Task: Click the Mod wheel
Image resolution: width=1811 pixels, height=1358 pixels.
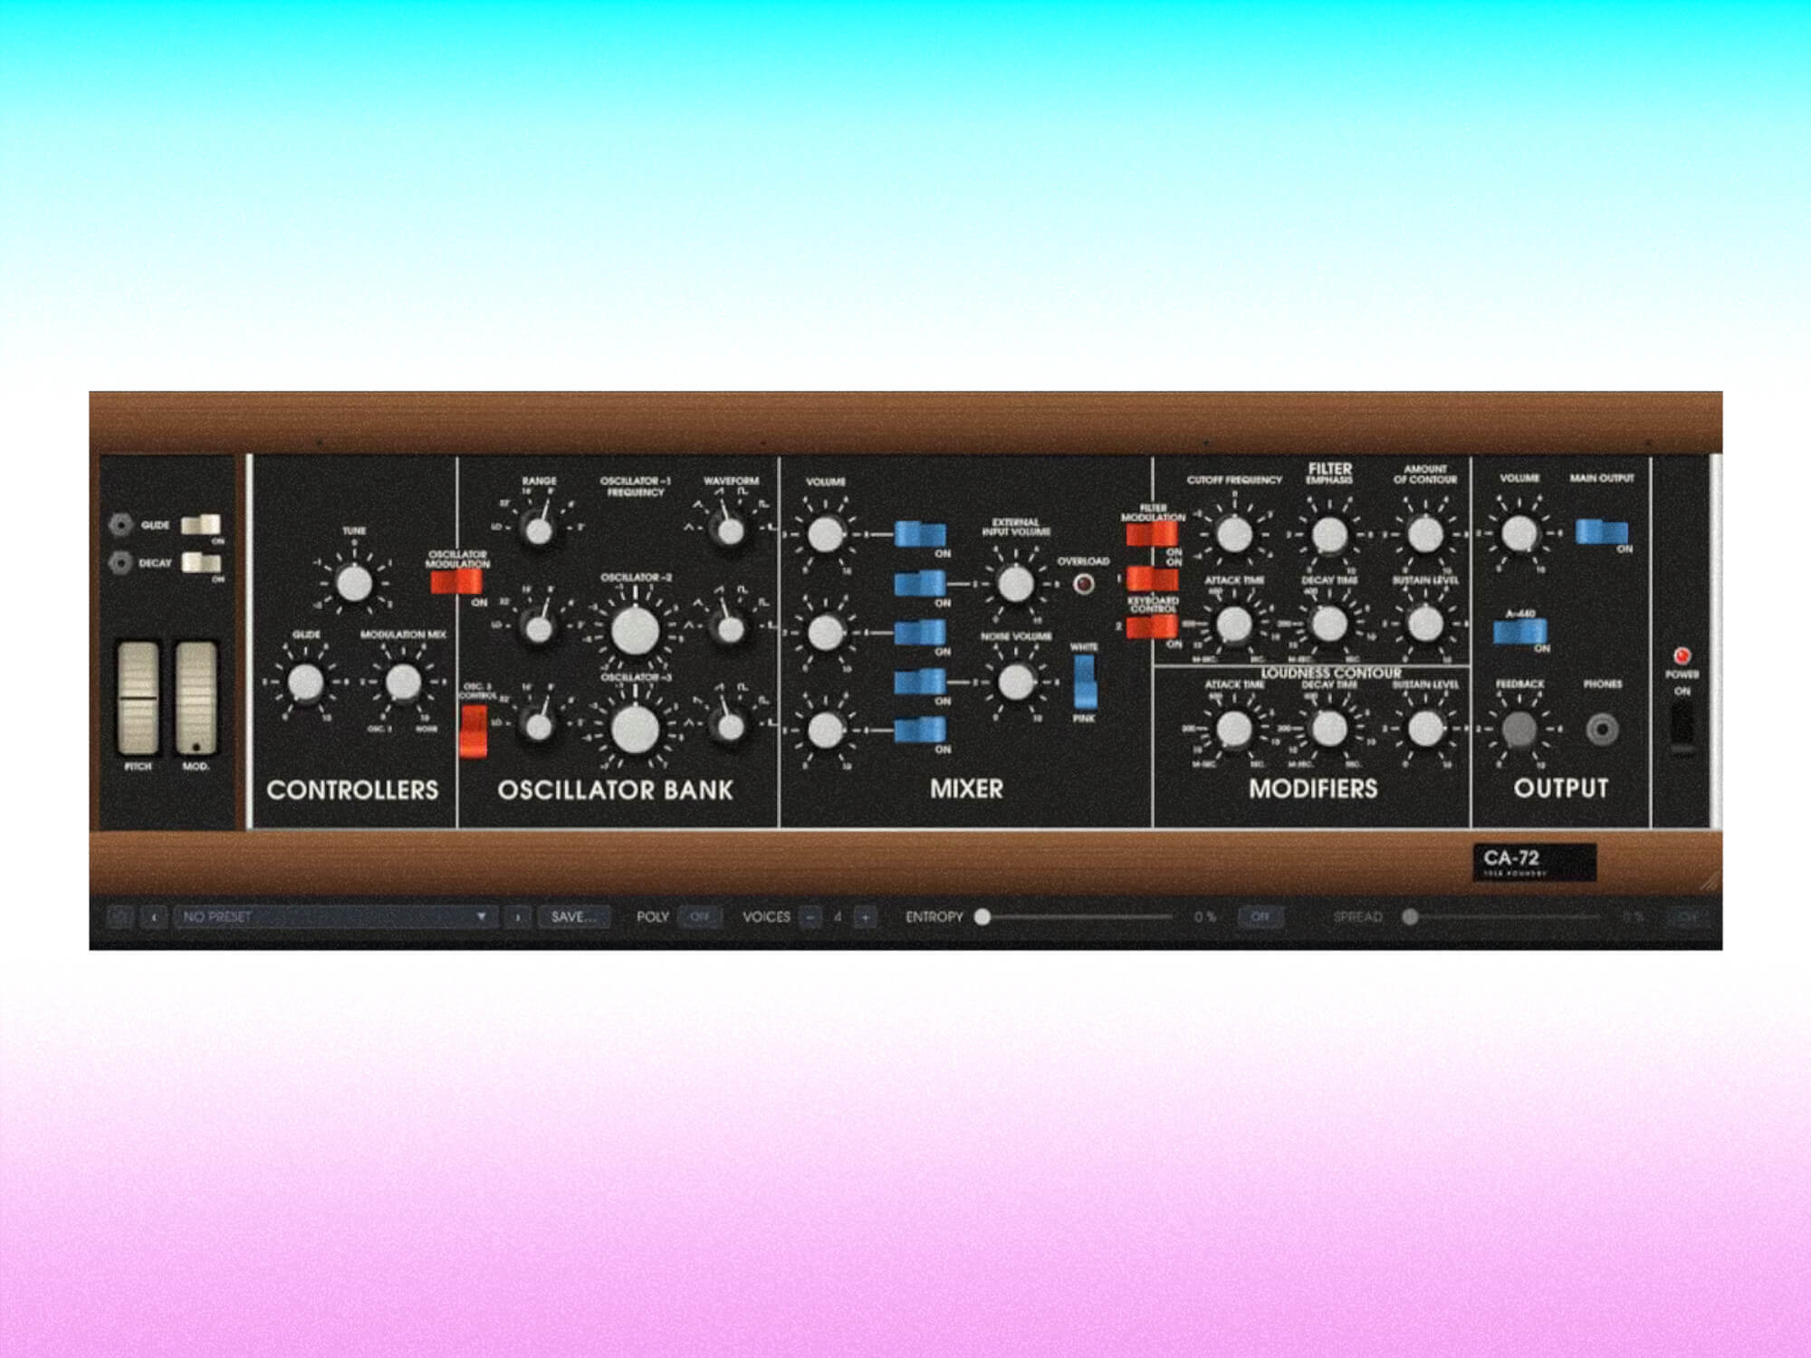Action: point(196,698)
